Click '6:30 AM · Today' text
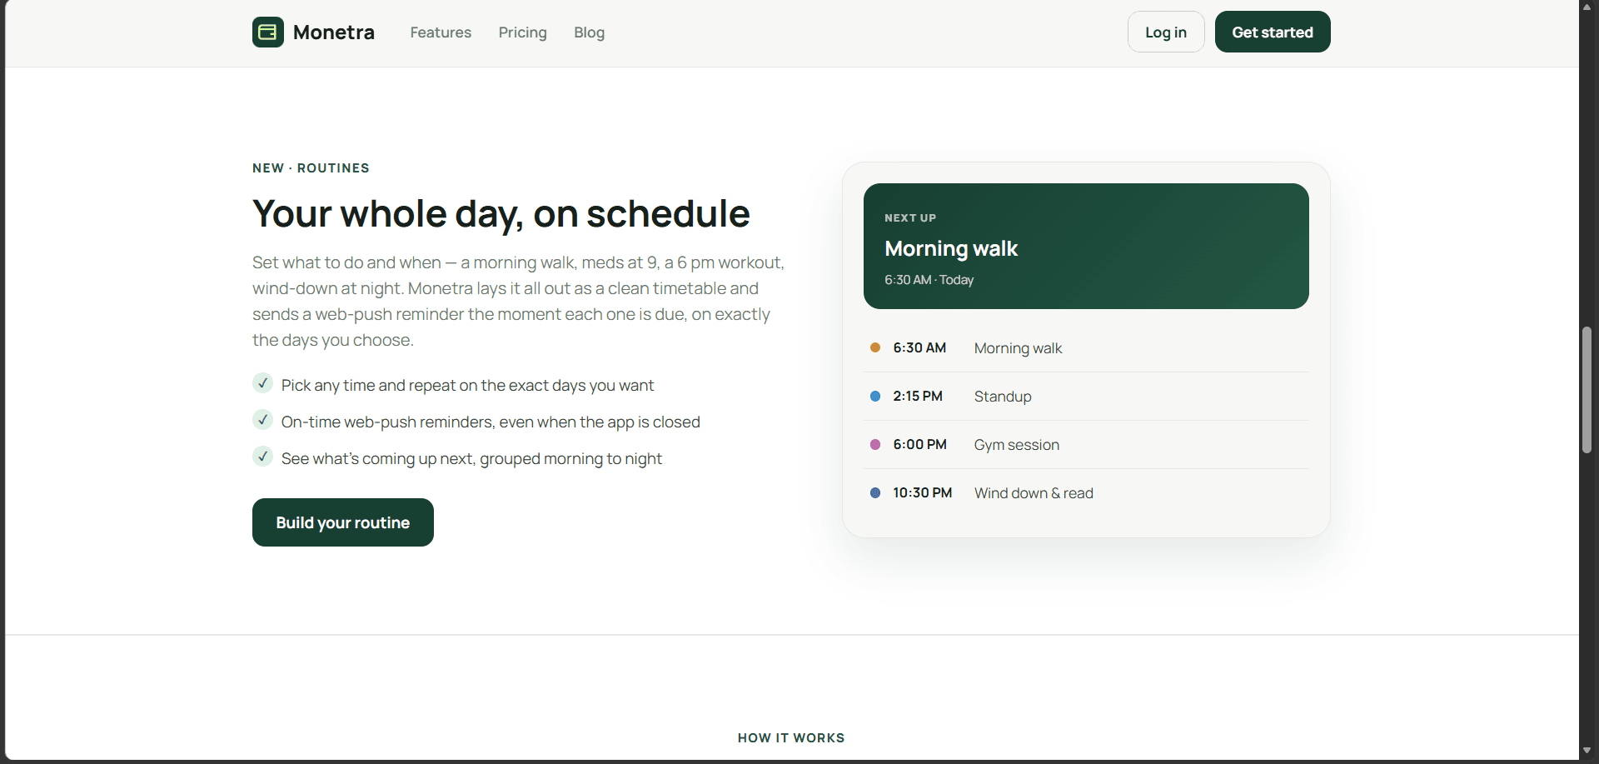This screenshot has width=1599, height=764. pos(929,280)
